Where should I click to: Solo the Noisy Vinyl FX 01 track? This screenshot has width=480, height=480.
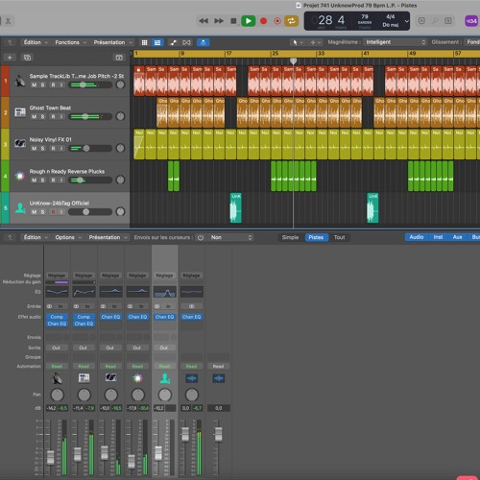(42, 149)
